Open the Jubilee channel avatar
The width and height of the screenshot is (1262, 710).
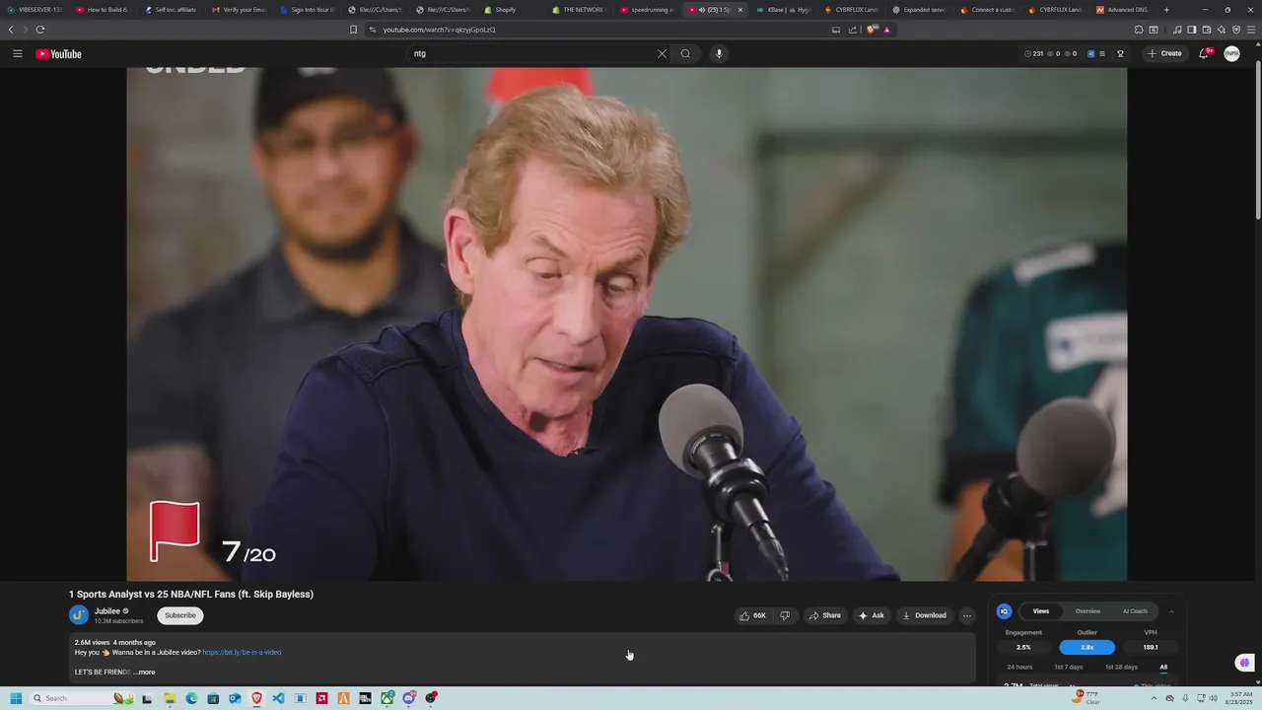[x=79, y=615]
